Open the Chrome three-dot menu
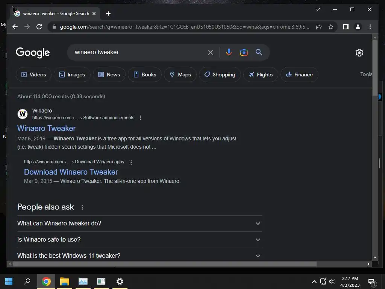 tap(370, 27)
